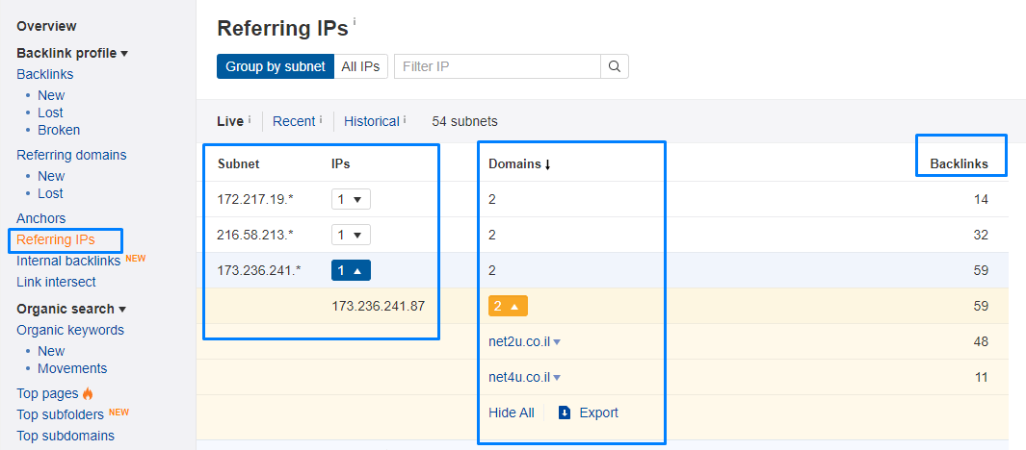Open Referring IPs sidebar item
This screenshot has width=1026, height=450.
click(x=56, y=239)
